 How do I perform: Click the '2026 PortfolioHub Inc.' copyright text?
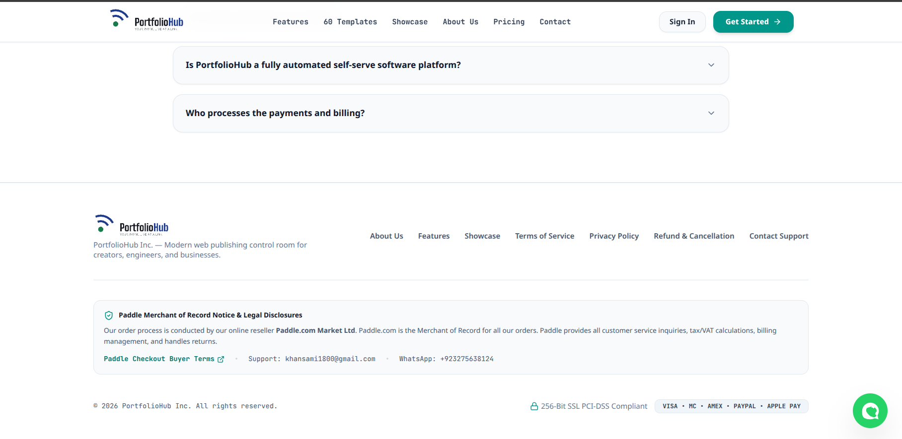click(185, 406)
